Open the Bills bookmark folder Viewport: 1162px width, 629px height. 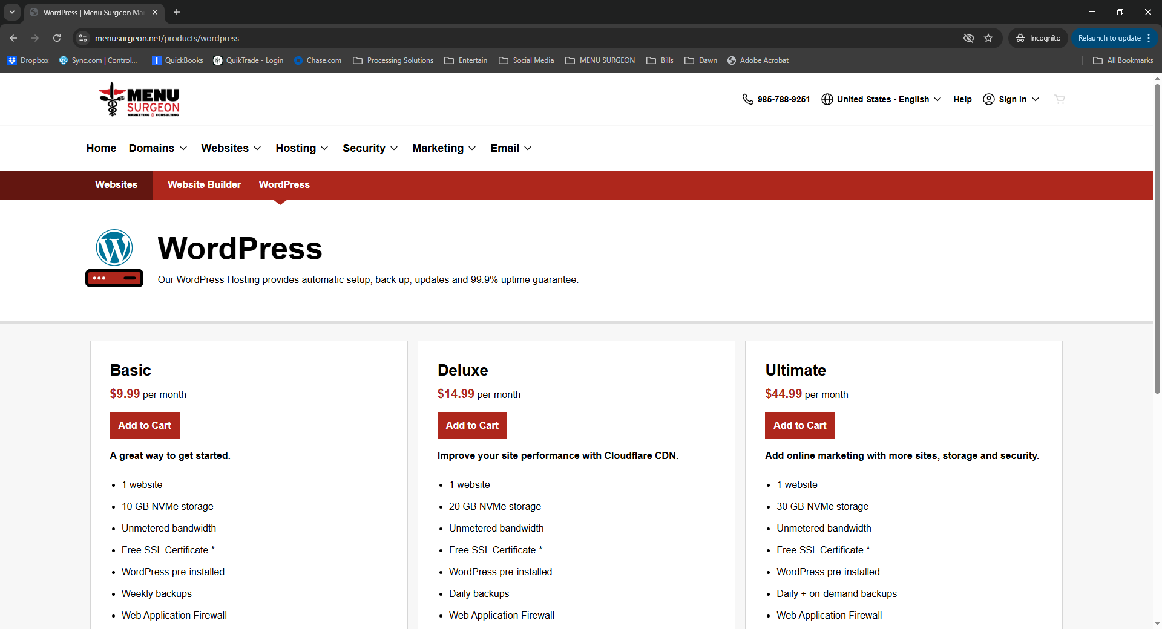click(660, 60)
